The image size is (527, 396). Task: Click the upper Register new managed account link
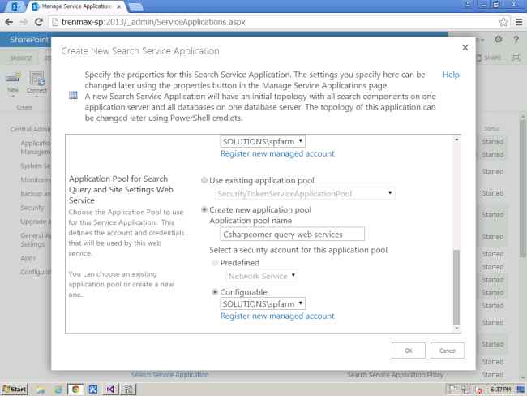point(277,153)
